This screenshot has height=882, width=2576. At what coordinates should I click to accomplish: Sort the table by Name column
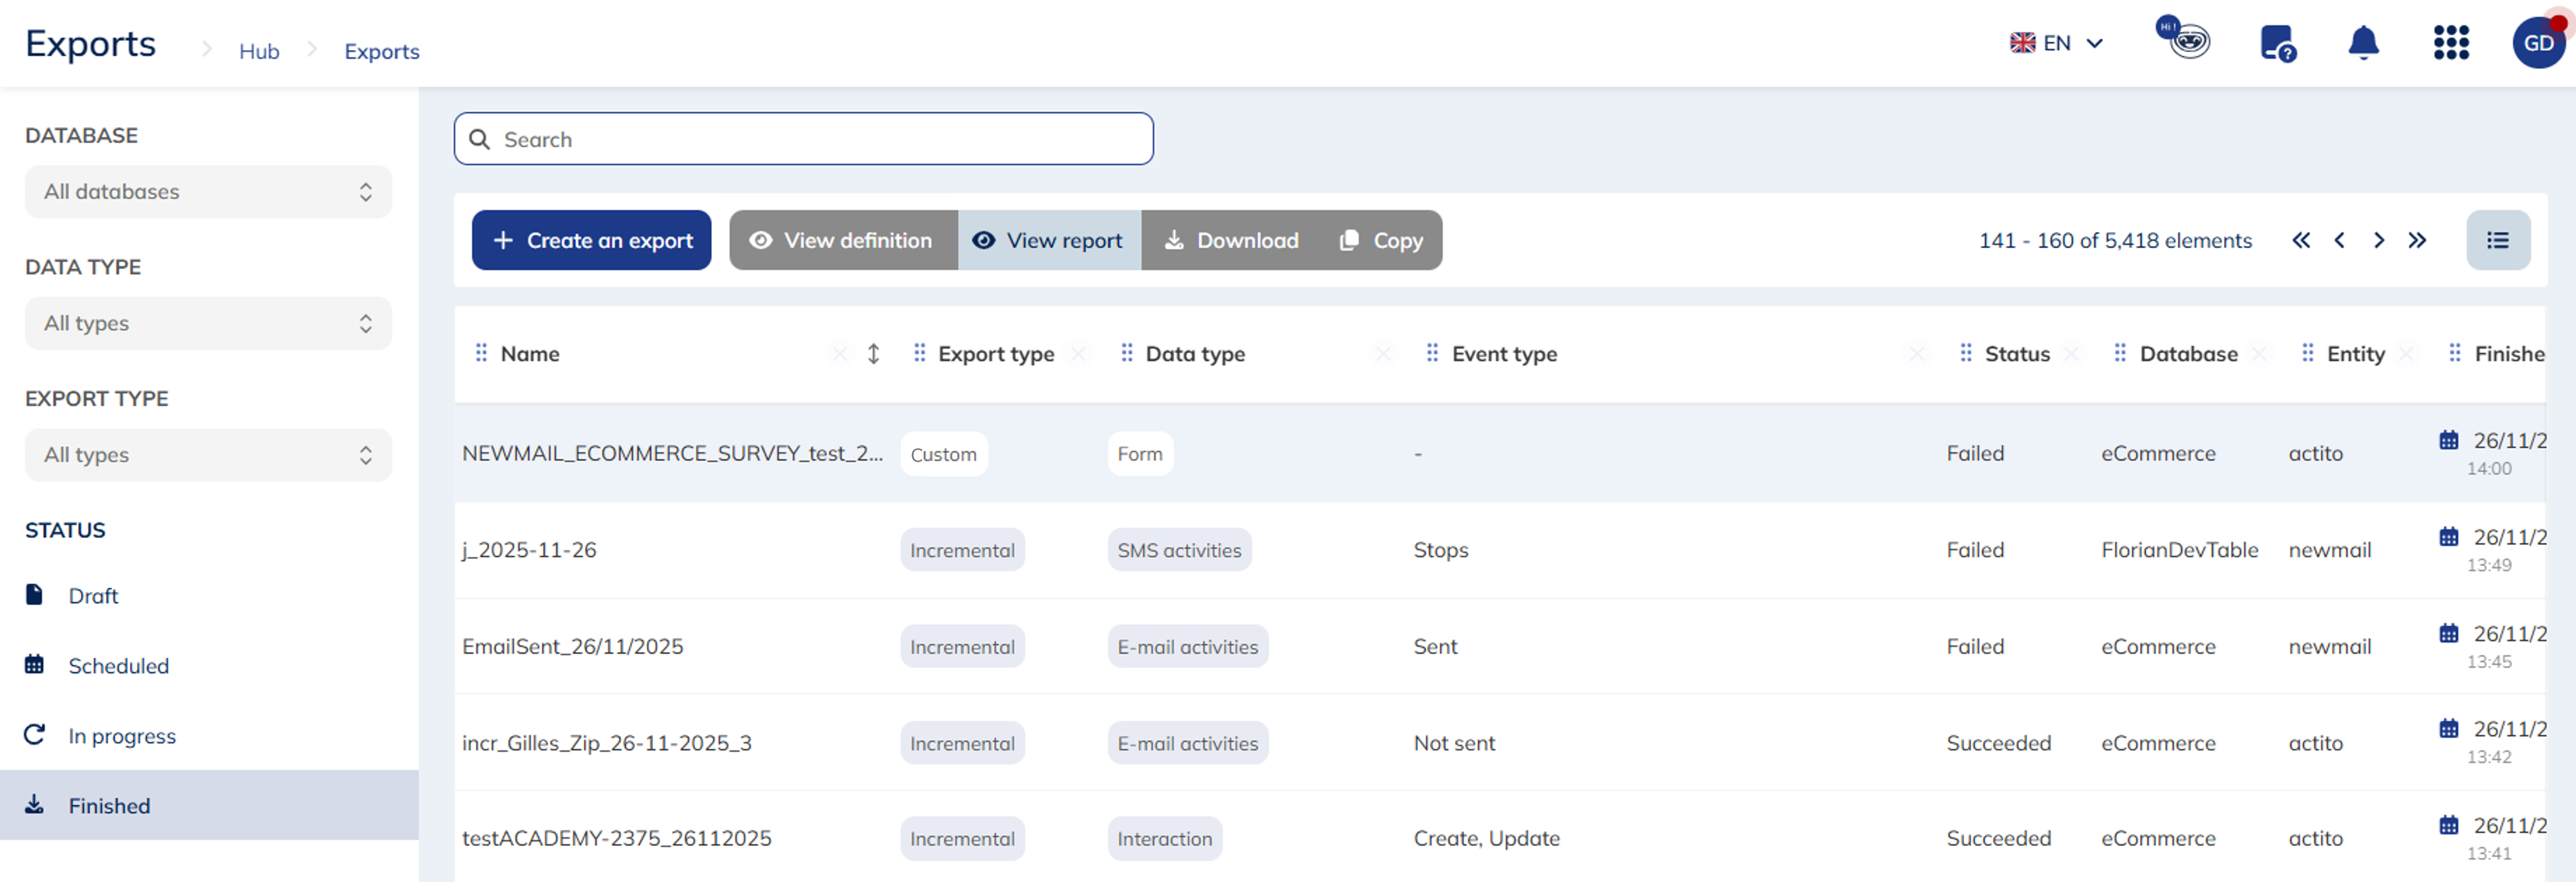pyautogui.click(x=873, y=354)
